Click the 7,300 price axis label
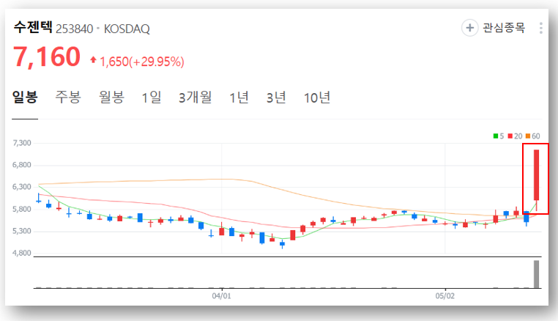The height and width of the screenshot is (321, 558). (22, 143)
